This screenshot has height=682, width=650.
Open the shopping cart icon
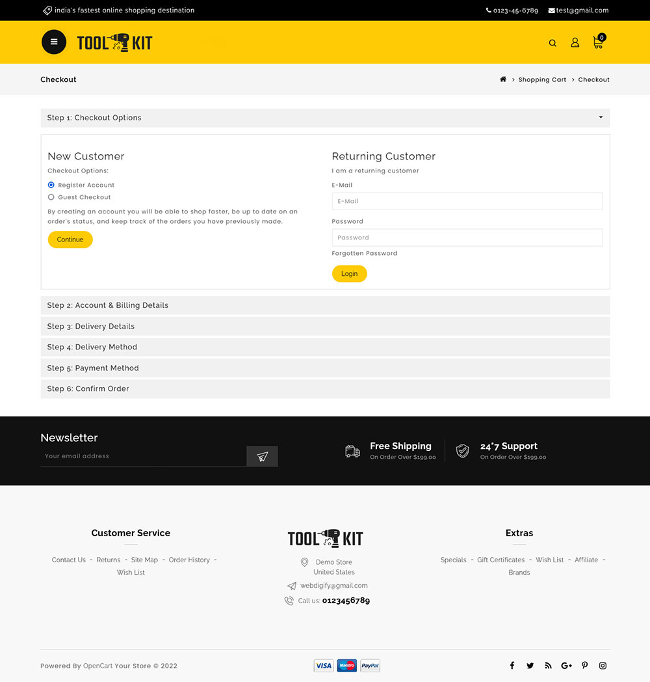598,42
